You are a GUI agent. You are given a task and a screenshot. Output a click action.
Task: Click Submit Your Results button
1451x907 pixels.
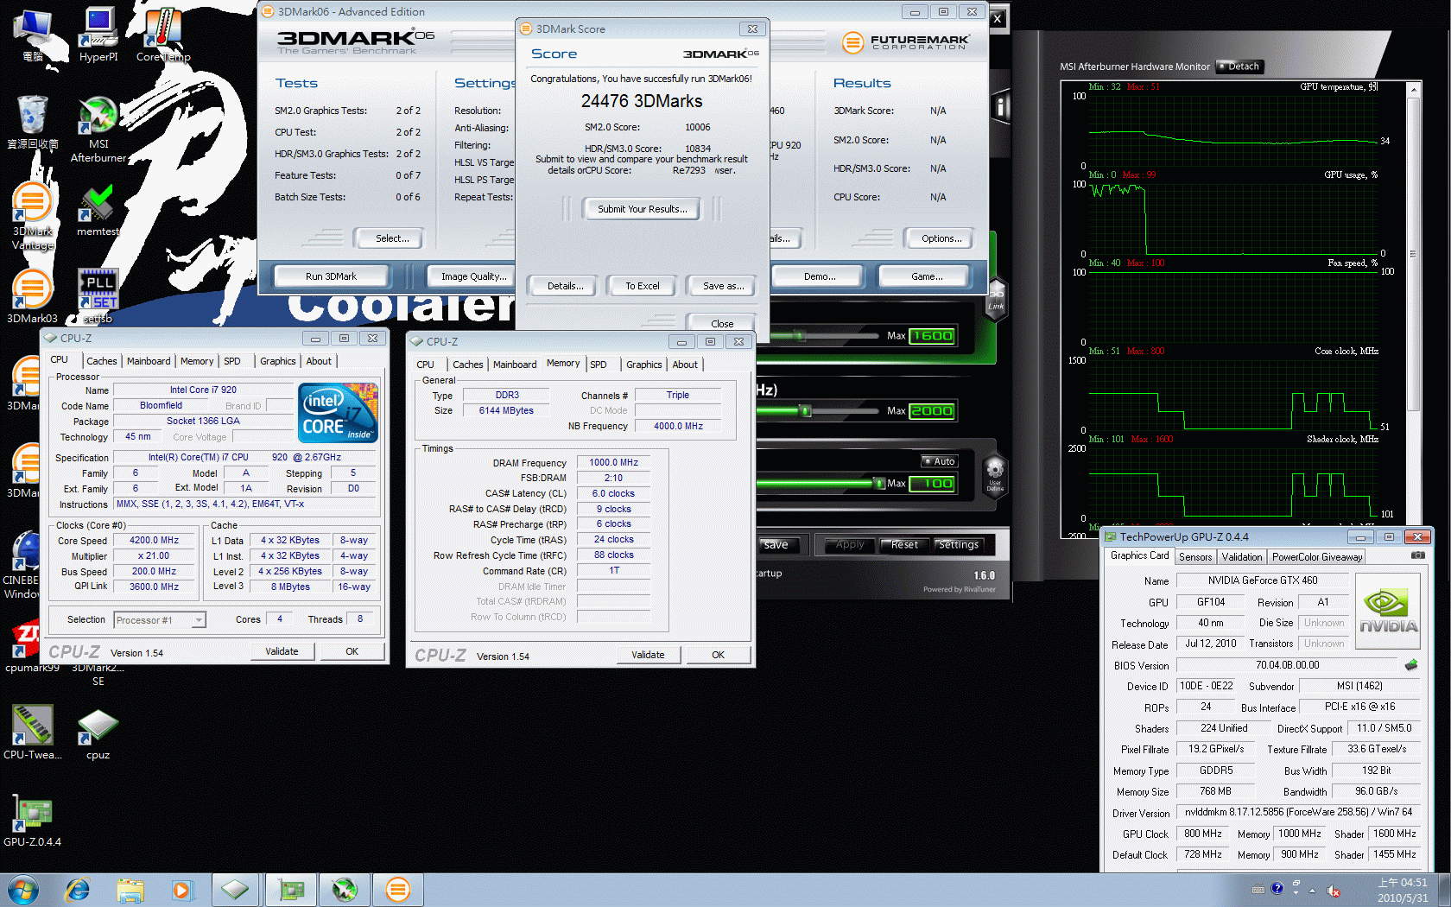tap(643, 209)
